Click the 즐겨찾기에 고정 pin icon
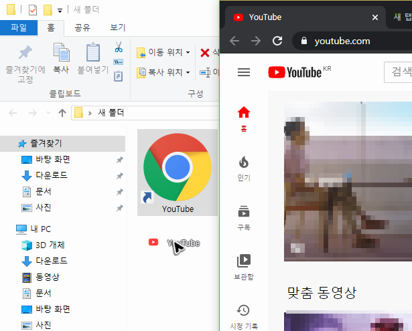412x331 pixels. pos(25,52)
